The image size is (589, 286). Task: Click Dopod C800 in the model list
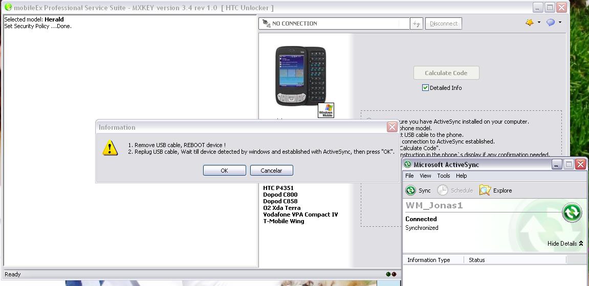280,195
